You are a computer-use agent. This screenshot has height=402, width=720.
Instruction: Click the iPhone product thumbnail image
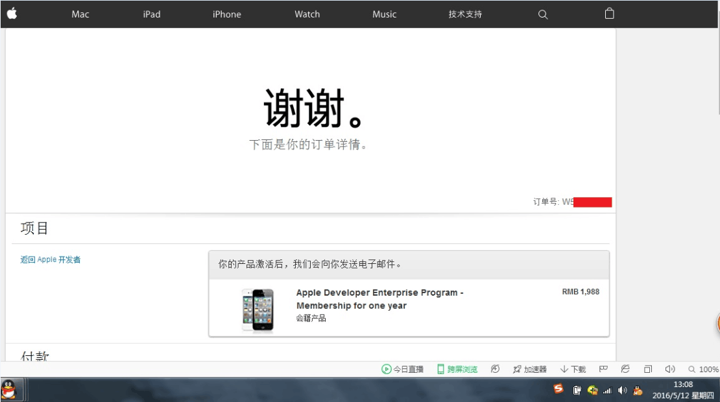pos(258,309)
